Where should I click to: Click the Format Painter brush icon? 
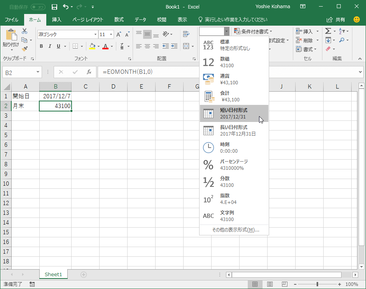point(25,49)
